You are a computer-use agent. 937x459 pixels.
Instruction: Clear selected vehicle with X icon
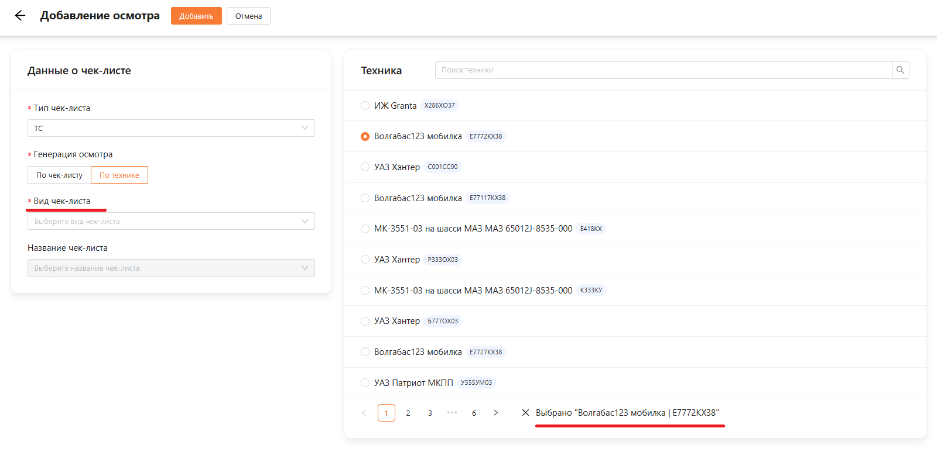(525, 413)
